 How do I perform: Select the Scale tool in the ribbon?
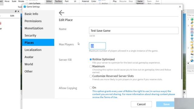pos(14,2)
